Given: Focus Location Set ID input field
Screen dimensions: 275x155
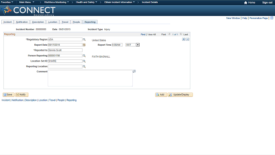Looking at the screenshot, I should click(x=65, y=61).
